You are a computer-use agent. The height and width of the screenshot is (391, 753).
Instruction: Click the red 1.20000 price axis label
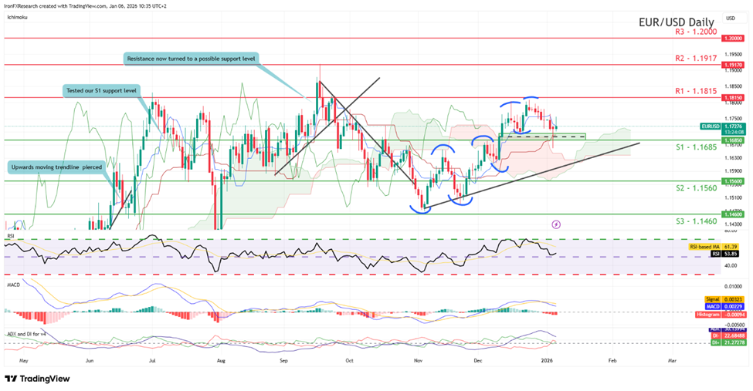tap(731, 38)
